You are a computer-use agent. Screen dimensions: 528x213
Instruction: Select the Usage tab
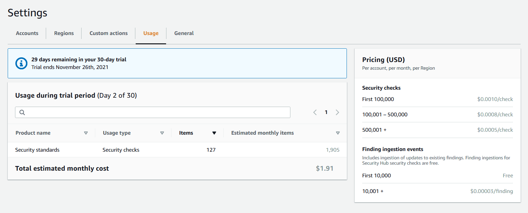(x=151, y=33)
